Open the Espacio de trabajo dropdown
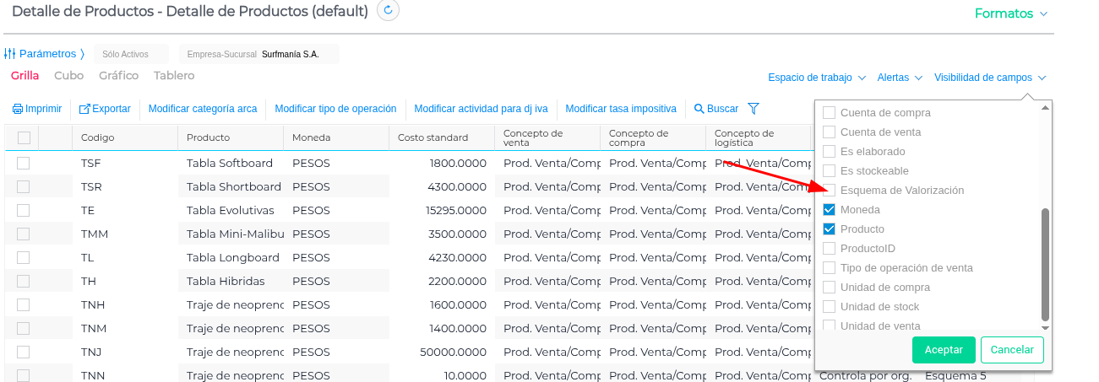1099x382 pixels. click(817, 78)
